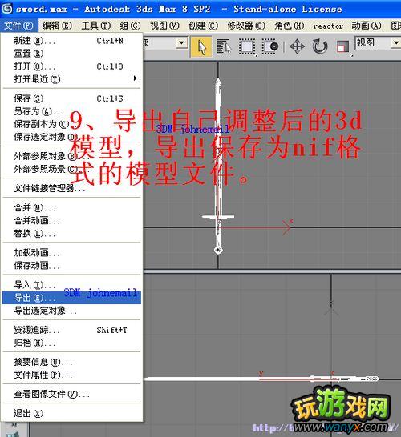Image resolution: width=401 pixels, height=437 pixels.
Task: Click the horizontal sword in lower viewport
Action: 261,379
